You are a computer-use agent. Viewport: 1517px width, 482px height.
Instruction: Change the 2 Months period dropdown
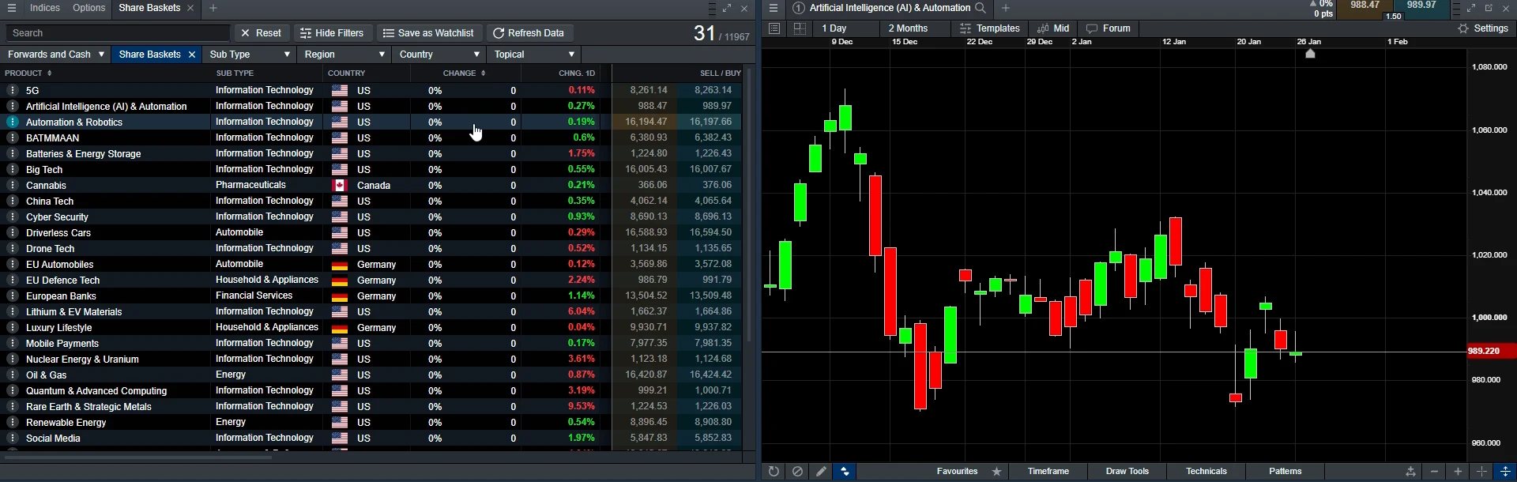tap(913, 28)
